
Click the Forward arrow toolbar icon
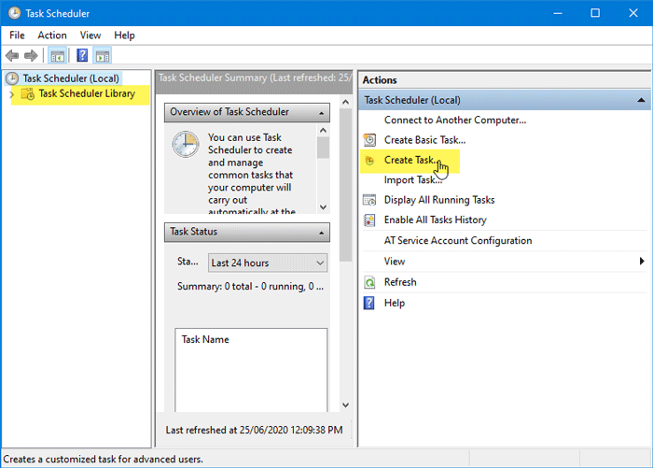tap(31, 55)
